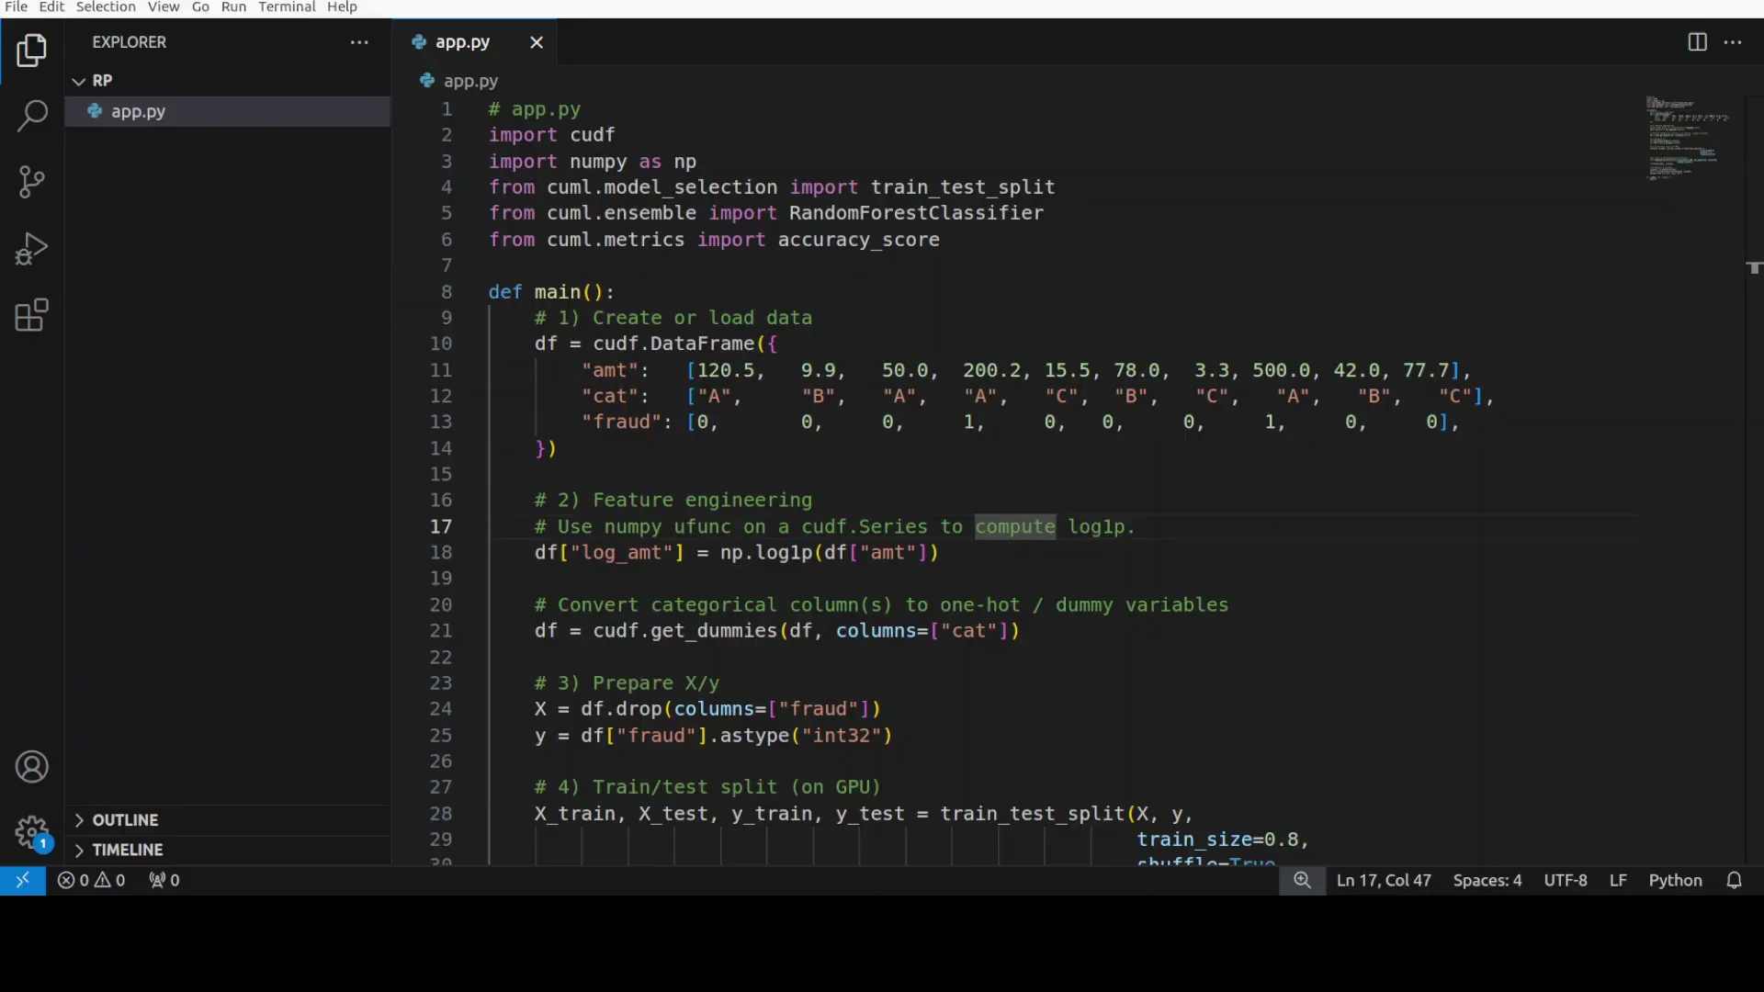The image size is (1764, 992).
Task: Change the language mode from Python
Action: 1676,880
